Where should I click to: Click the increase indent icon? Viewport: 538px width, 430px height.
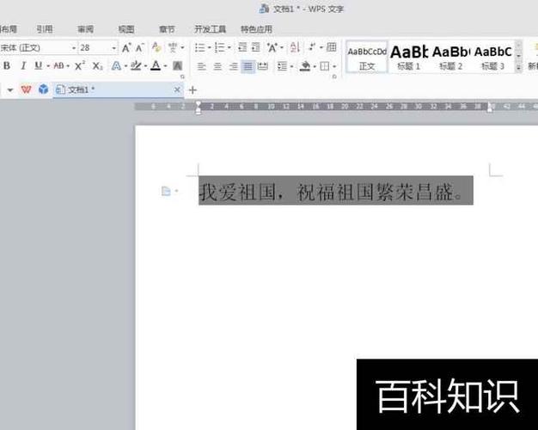(256, 47)
